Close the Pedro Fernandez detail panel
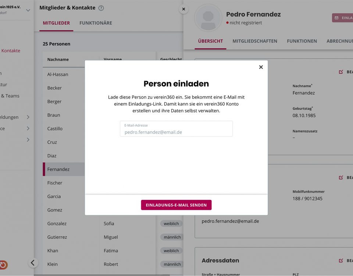This screenshot has height=276, width=353. pyautogui.click(x=183, y=9)
